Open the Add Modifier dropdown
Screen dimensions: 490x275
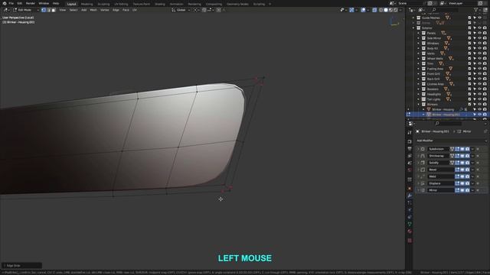click(x=451, y=141)
